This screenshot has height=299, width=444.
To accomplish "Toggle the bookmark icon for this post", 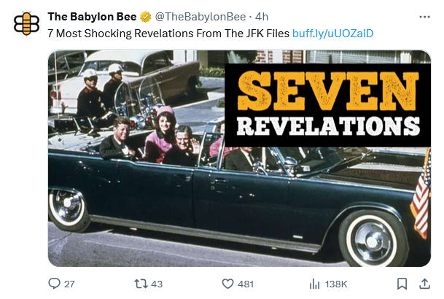I will [x=402, y=284].
